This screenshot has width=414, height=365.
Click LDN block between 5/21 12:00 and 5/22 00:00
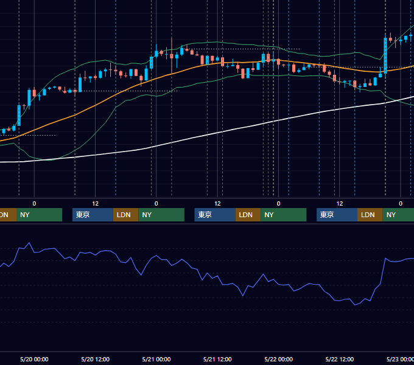248,215
